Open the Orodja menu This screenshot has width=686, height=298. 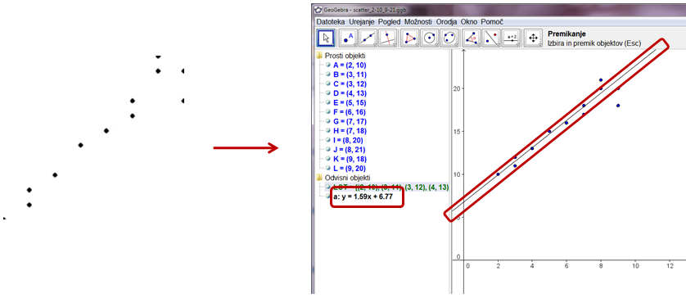coord(447,21)
